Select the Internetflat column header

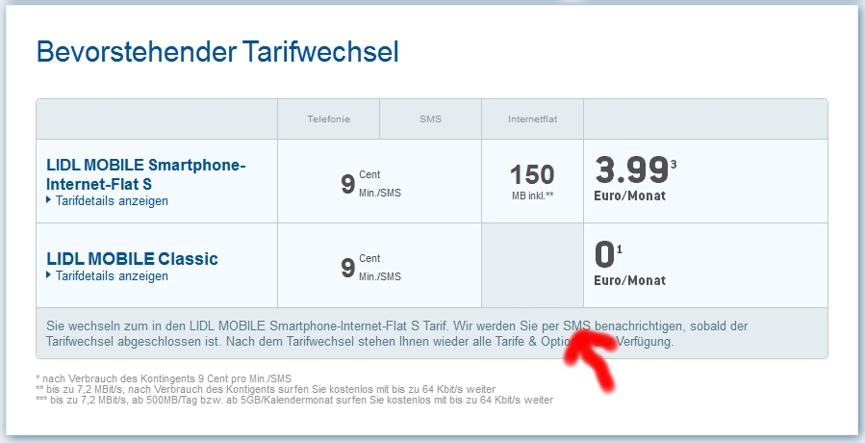(532, 118)
